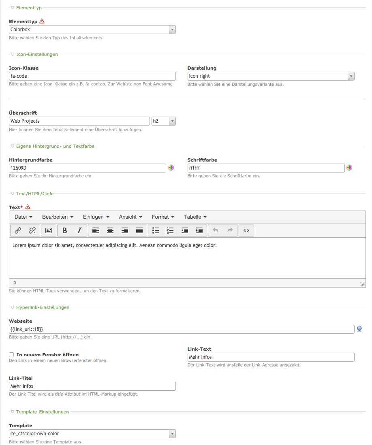The image size is (372, 445).
Task: Open the Elementtyp dropdown showing Colorbox
Action: click(x=92, y=30)
